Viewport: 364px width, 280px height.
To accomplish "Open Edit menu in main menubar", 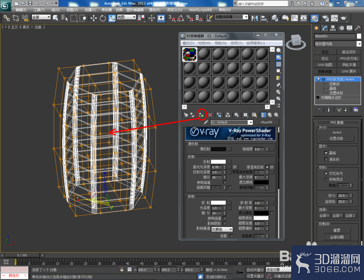I will pos(21,10).
